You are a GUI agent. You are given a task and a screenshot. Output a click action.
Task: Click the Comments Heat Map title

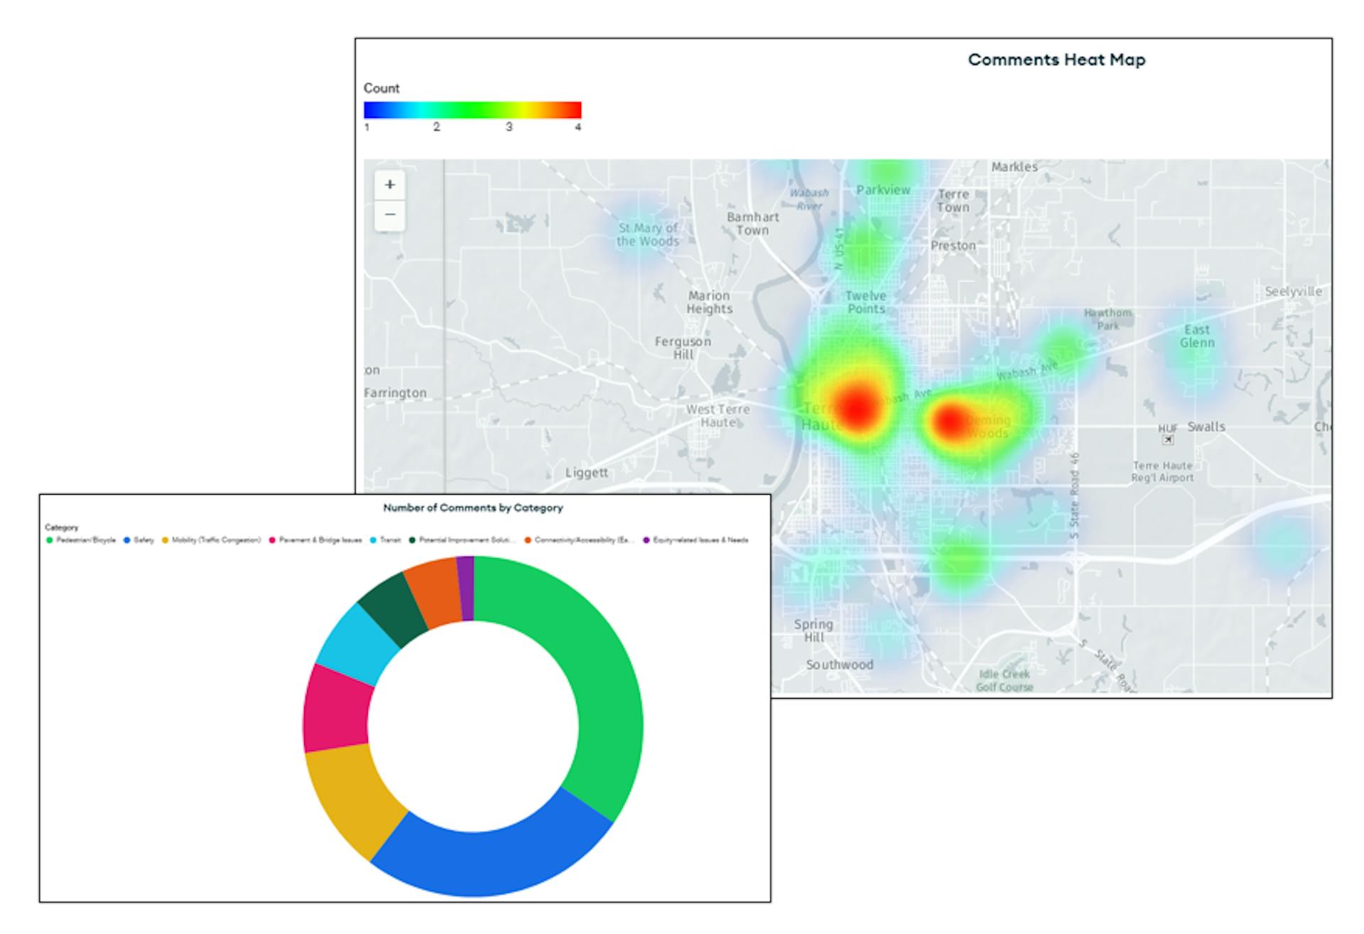coord(1056,60)
